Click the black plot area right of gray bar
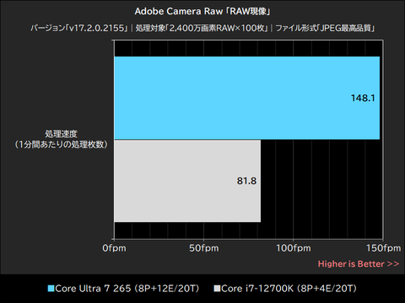405x303 pixels. 321,181
